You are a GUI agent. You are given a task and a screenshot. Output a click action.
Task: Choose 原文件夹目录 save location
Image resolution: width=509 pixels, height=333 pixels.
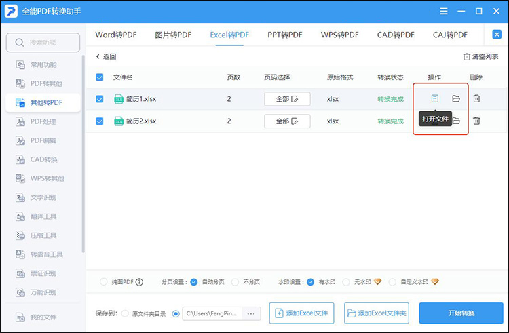tap(125, 313)
